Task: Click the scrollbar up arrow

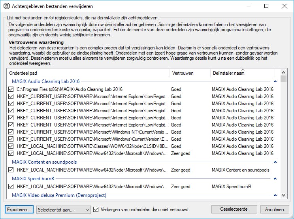Action: click(x=283, y=72)
